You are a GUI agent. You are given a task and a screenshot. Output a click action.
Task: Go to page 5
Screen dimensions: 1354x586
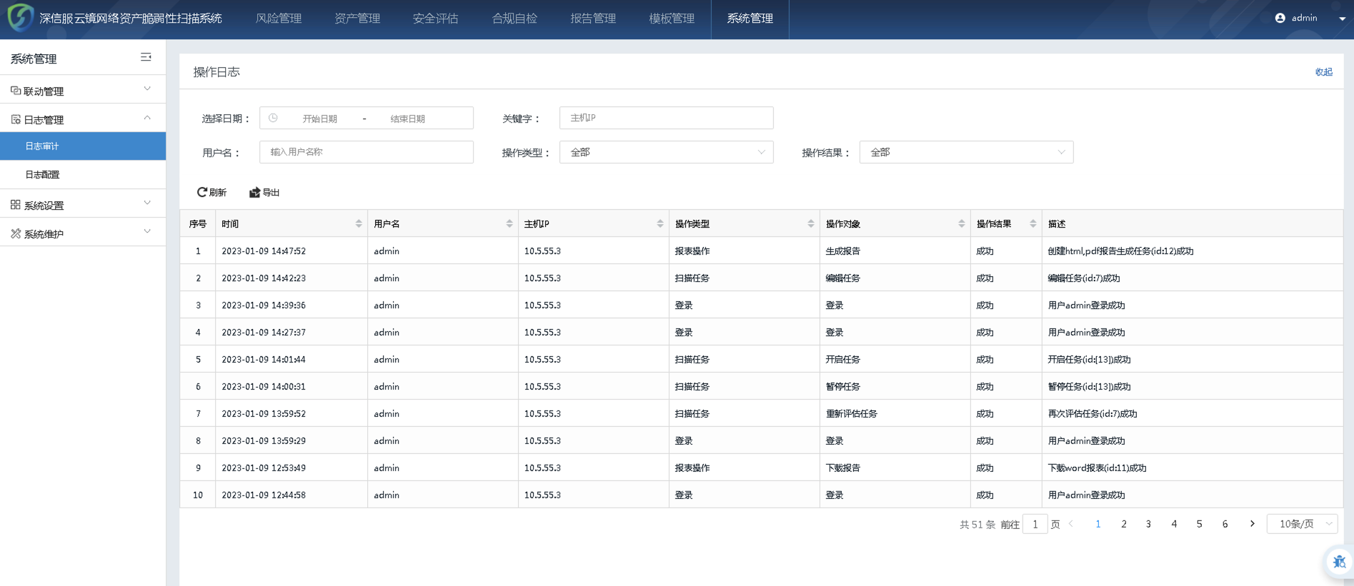(x=1199, y=524)
